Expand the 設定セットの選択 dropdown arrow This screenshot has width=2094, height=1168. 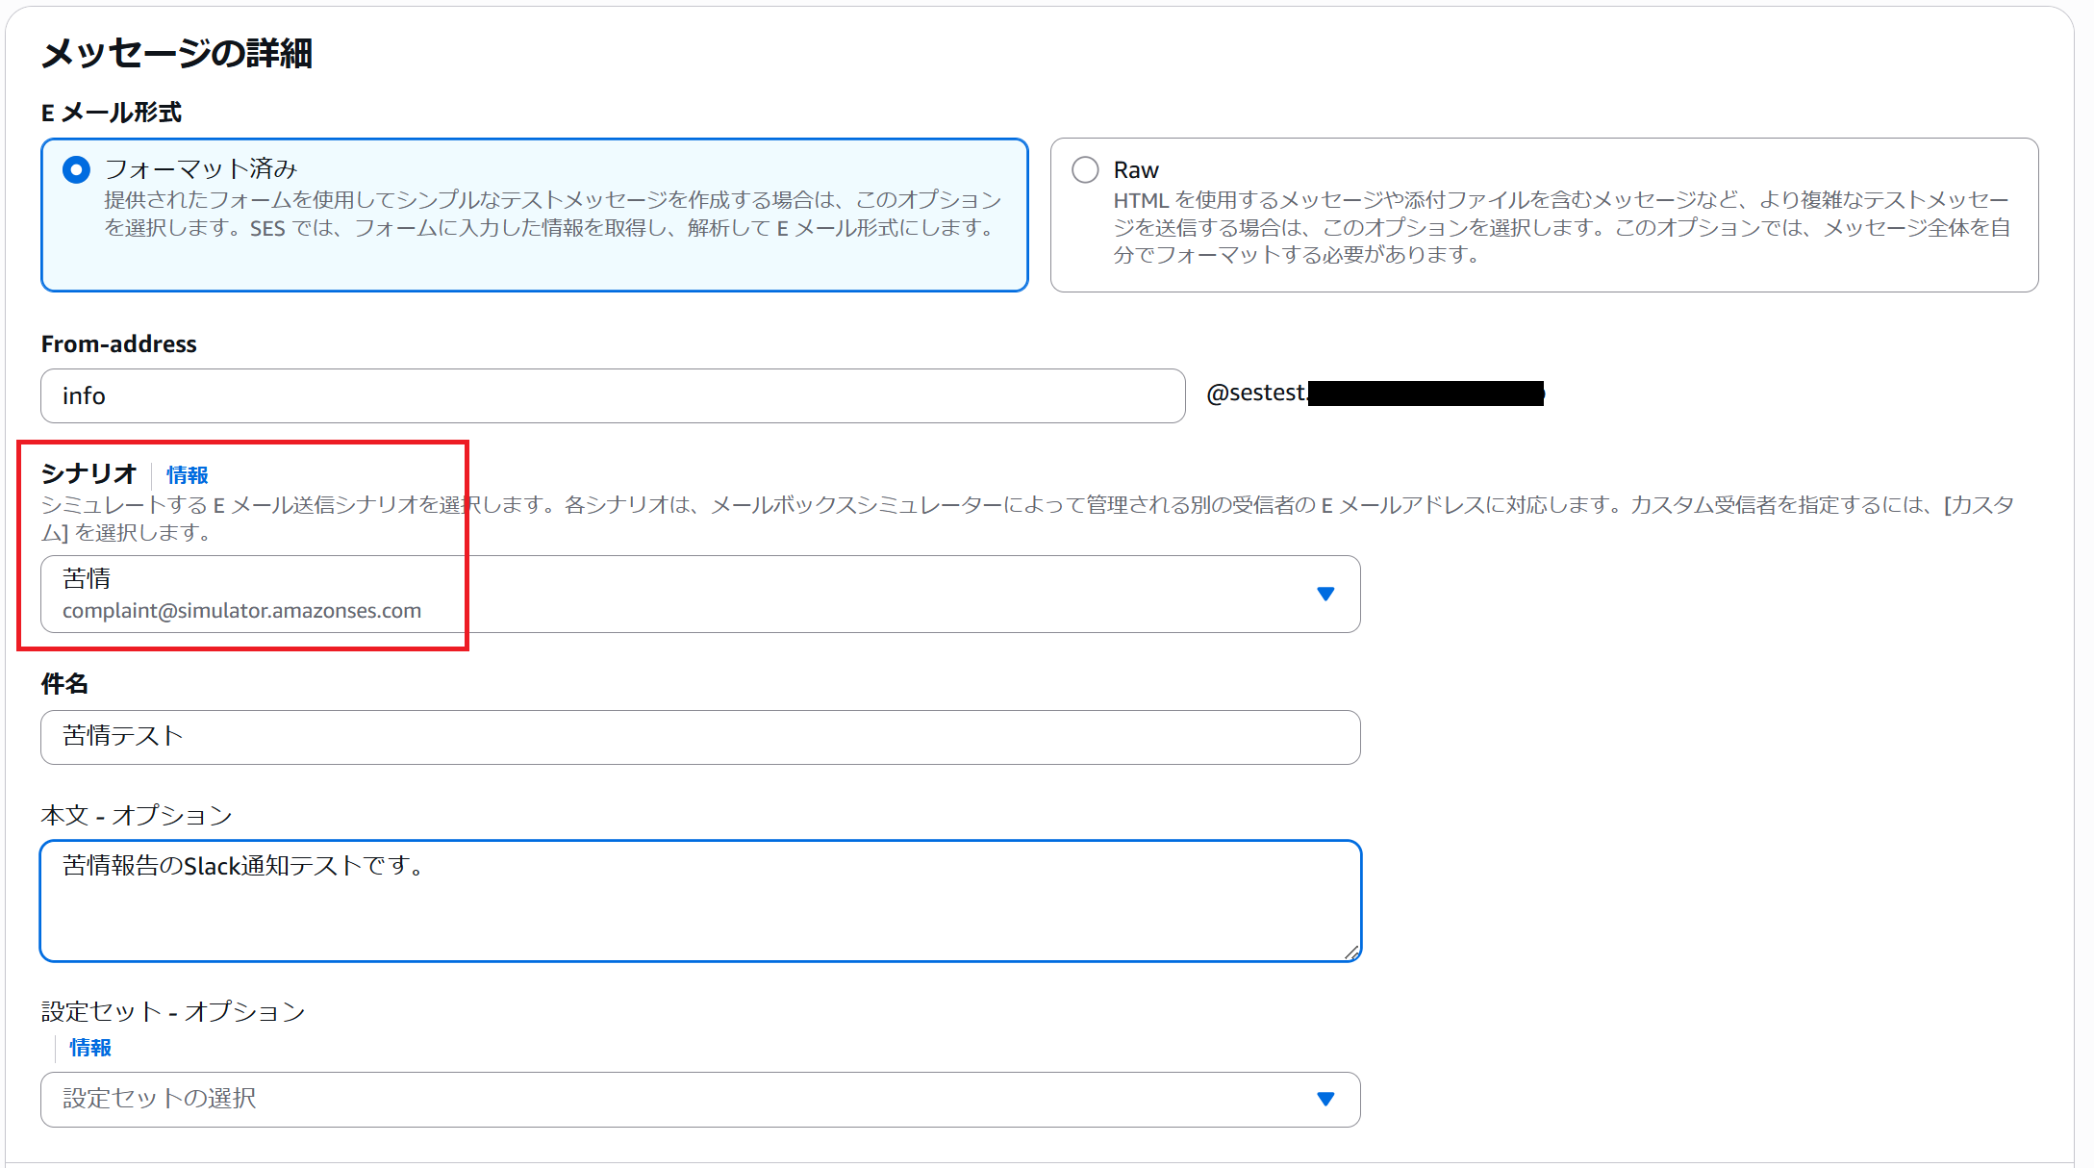1325,1099
